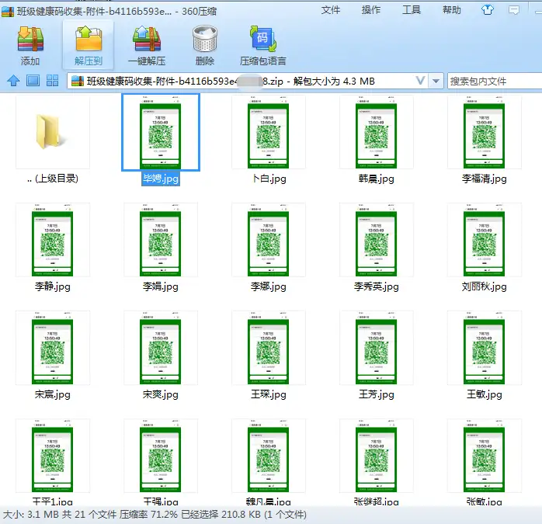This screenshot has height=524, width=542.
Task: Click the 添加 (Add) toolbar icon
Action: [x=30, y=39]
